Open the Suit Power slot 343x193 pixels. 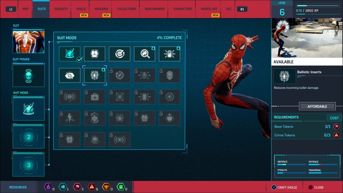tap(28, 76)
